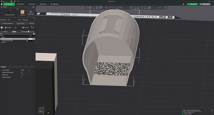Untick the checkbox for poop bag test 7.obj

tap(27, 39)
